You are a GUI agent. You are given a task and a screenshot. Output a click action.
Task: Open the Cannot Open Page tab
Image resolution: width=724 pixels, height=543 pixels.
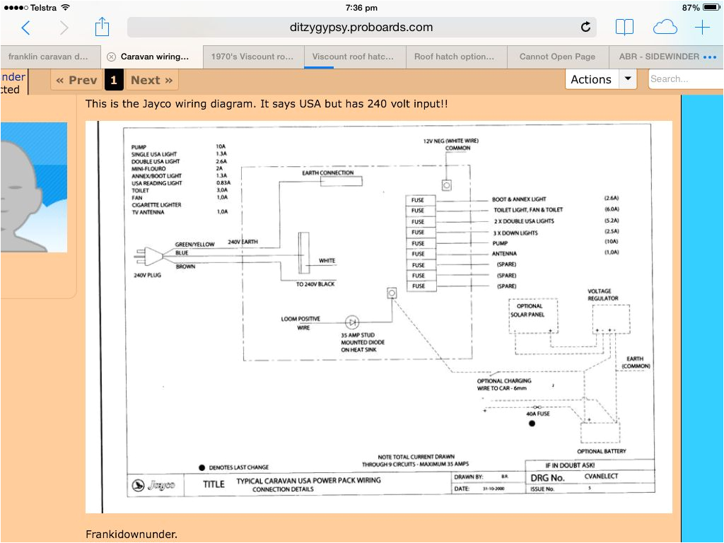pyautogui.click(x=558, y=57)
